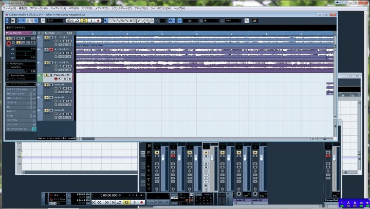The width and height of the screenshot is (370, 209).
Task: Open the MIDI(M) menu
Action: pyautogui.click(x=73, y=8)
